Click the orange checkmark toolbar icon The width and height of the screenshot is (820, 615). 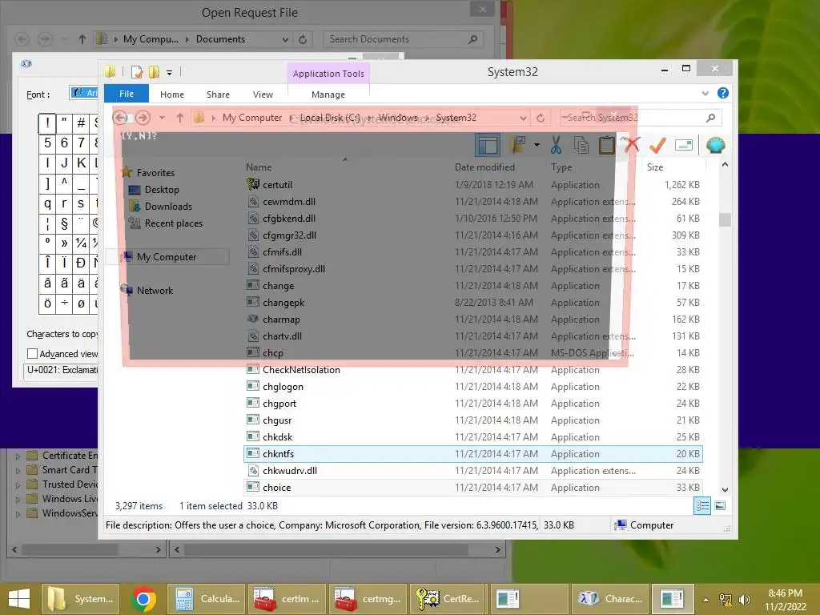pos(657,145)
